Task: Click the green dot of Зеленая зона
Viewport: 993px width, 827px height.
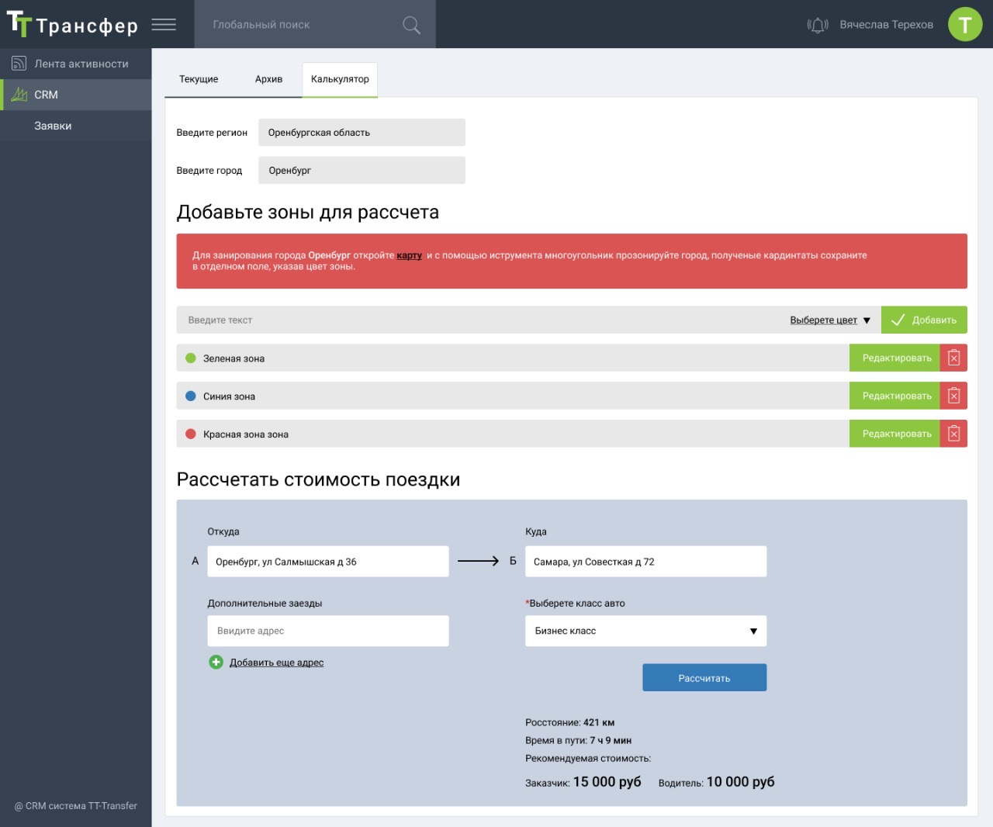Action: [x=191, y=358]
